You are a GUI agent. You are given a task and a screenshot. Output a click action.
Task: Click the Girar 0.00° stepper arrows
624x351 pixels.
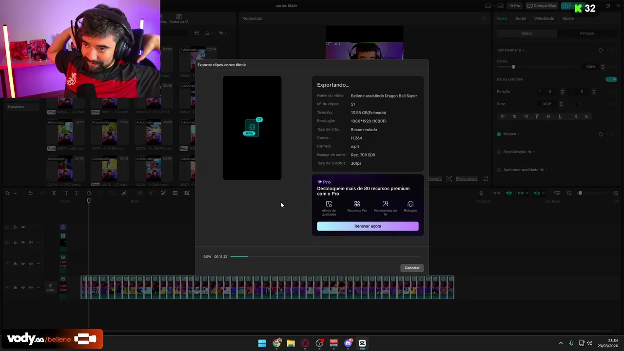(x=561, y=104)
